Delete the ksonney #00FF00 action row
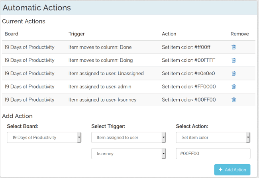Screen dimensions: 259x178 (x=233, y=100)
